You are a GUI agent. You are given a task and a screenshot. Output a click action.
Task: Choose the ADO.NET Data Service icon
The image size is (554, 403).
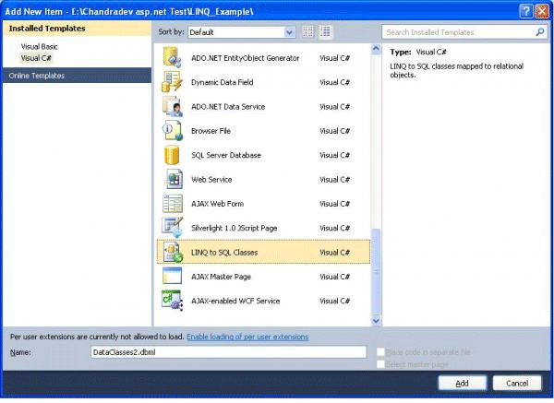tap(173, 106)
